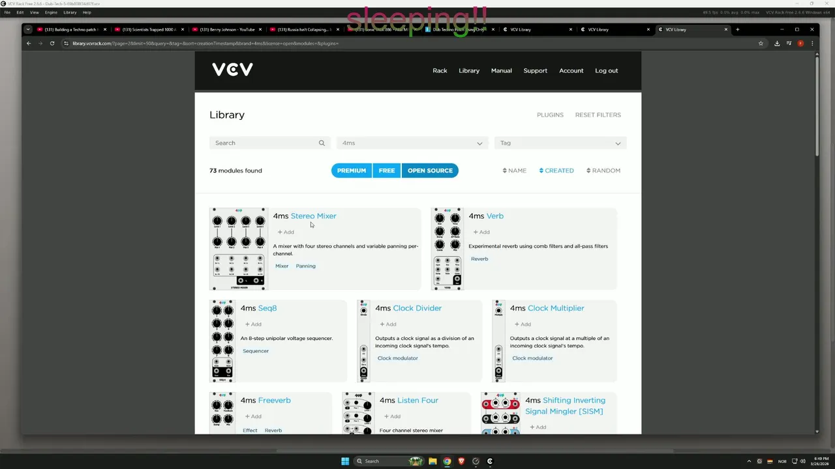Open the Seq8 module thumbnail

point(222,341)
